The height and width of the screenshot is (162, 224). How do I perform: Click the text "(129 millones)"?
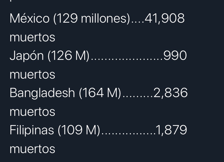(x=92, y=19)
